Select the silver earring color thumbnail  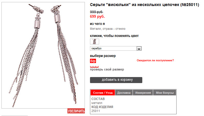coord(95,42)
